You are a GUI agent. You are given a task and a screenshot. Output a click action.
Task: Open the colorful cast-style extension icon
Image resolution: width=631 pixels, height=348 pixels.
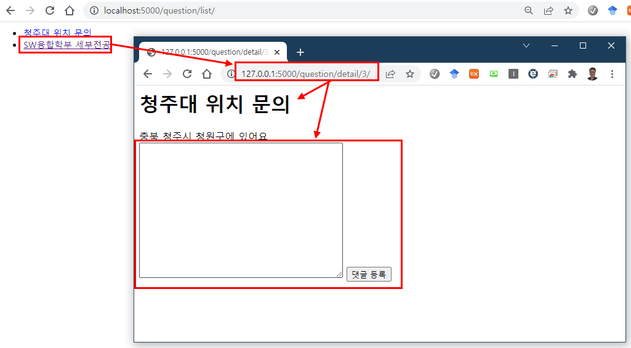pos(553,74)
